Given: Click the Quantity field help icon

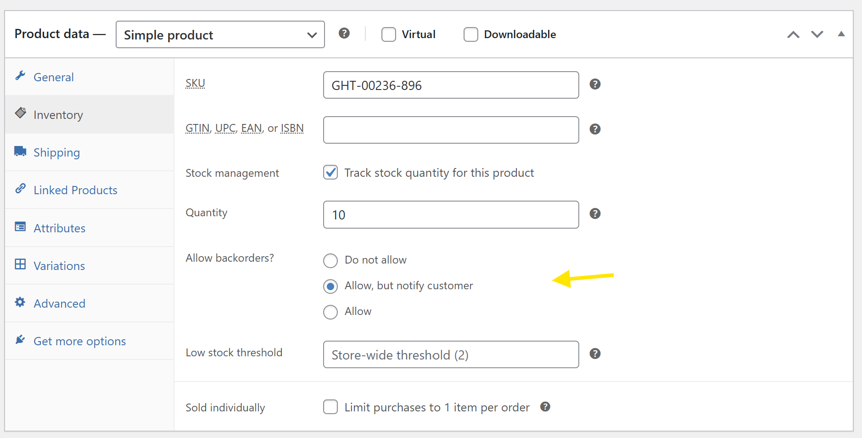Looking at the screenshot, I should tap(595, 214).
